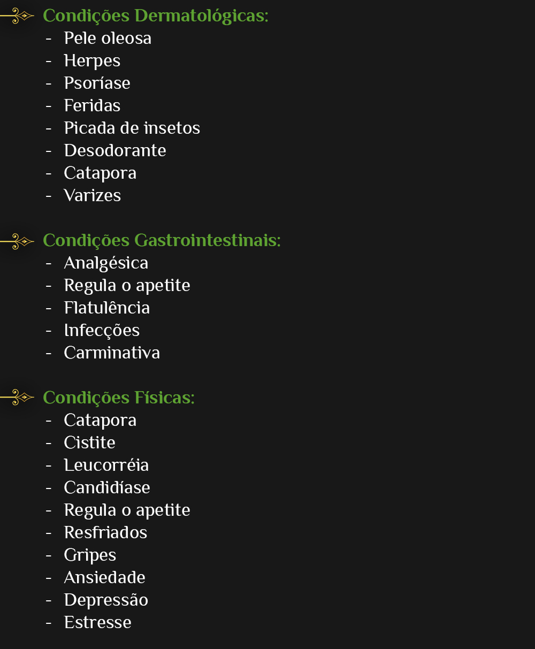Select the Ansiedade item

(x=104, y=578)
